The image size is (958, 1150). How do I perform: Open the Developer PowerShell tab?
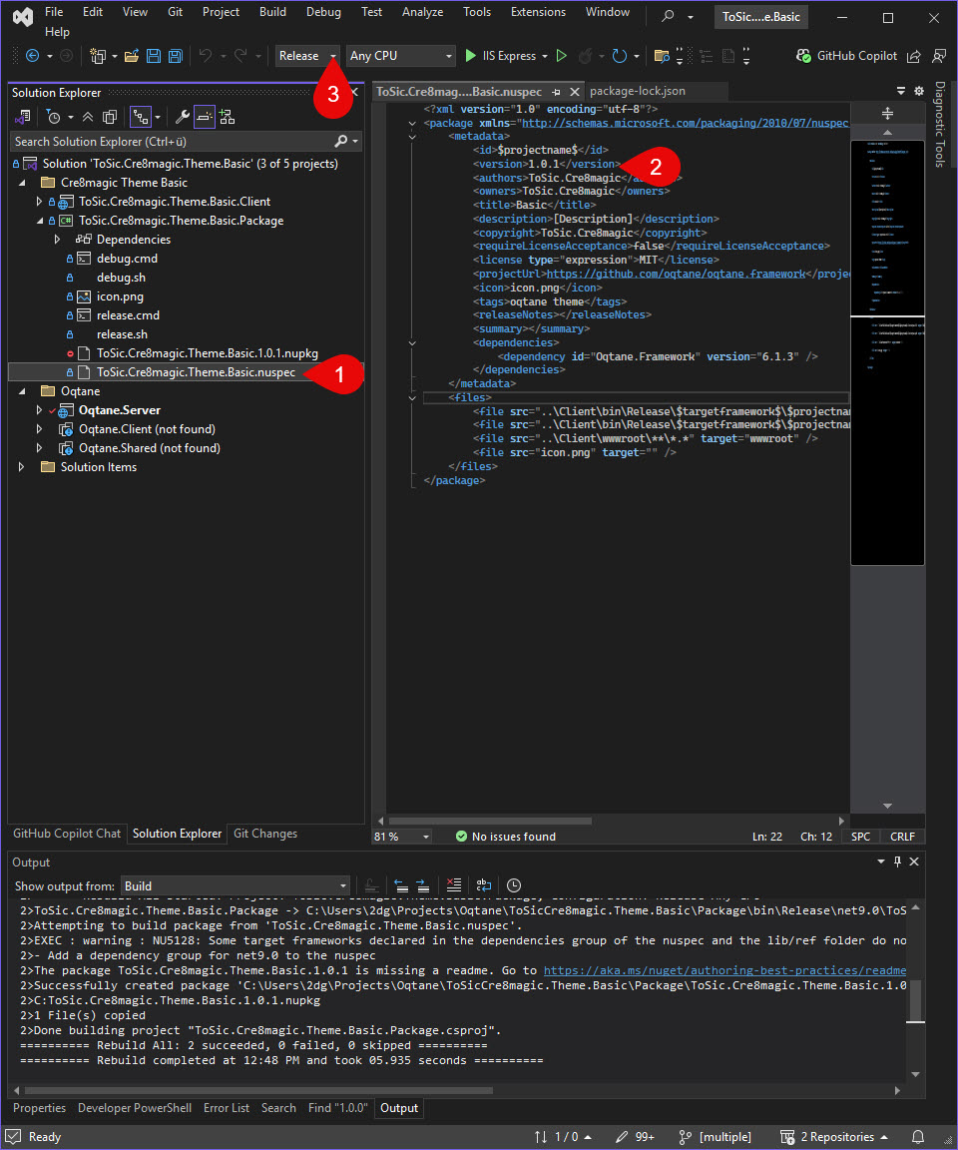tap(135, 1107)
